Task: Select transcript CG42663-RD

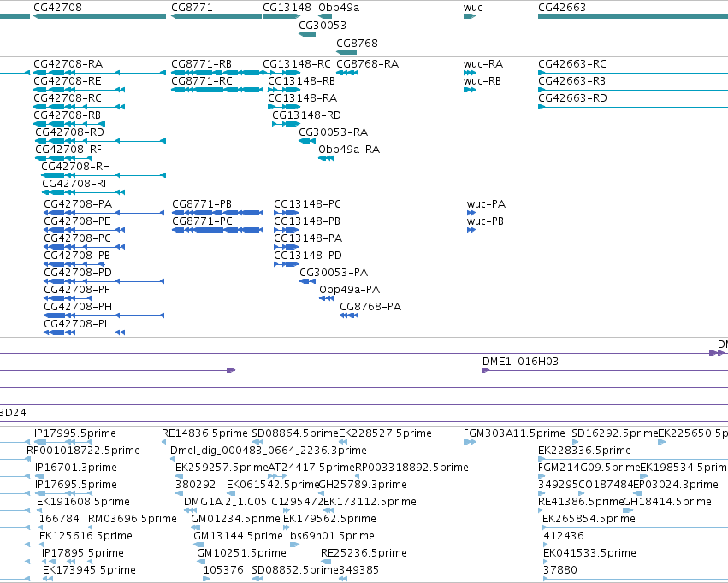Action: click(x=572, y=98)
